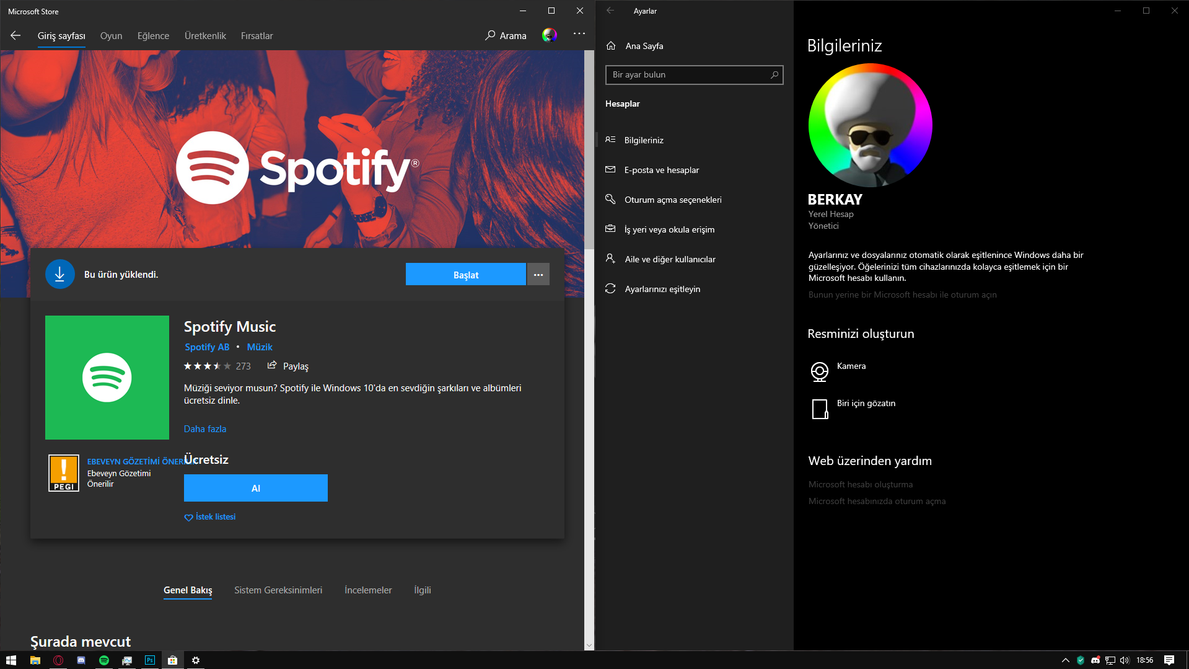Click the green shield tray icon
The image size is (1189, 669).
1081,660
